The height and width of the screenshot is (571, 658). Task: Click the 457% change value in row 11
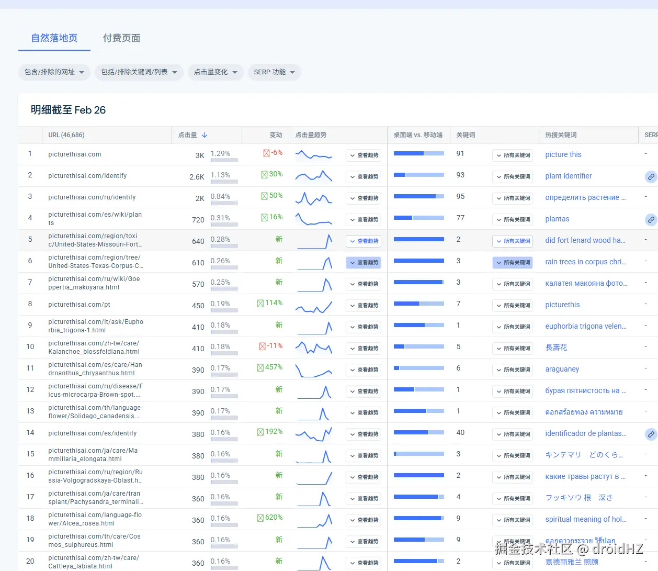270,367
